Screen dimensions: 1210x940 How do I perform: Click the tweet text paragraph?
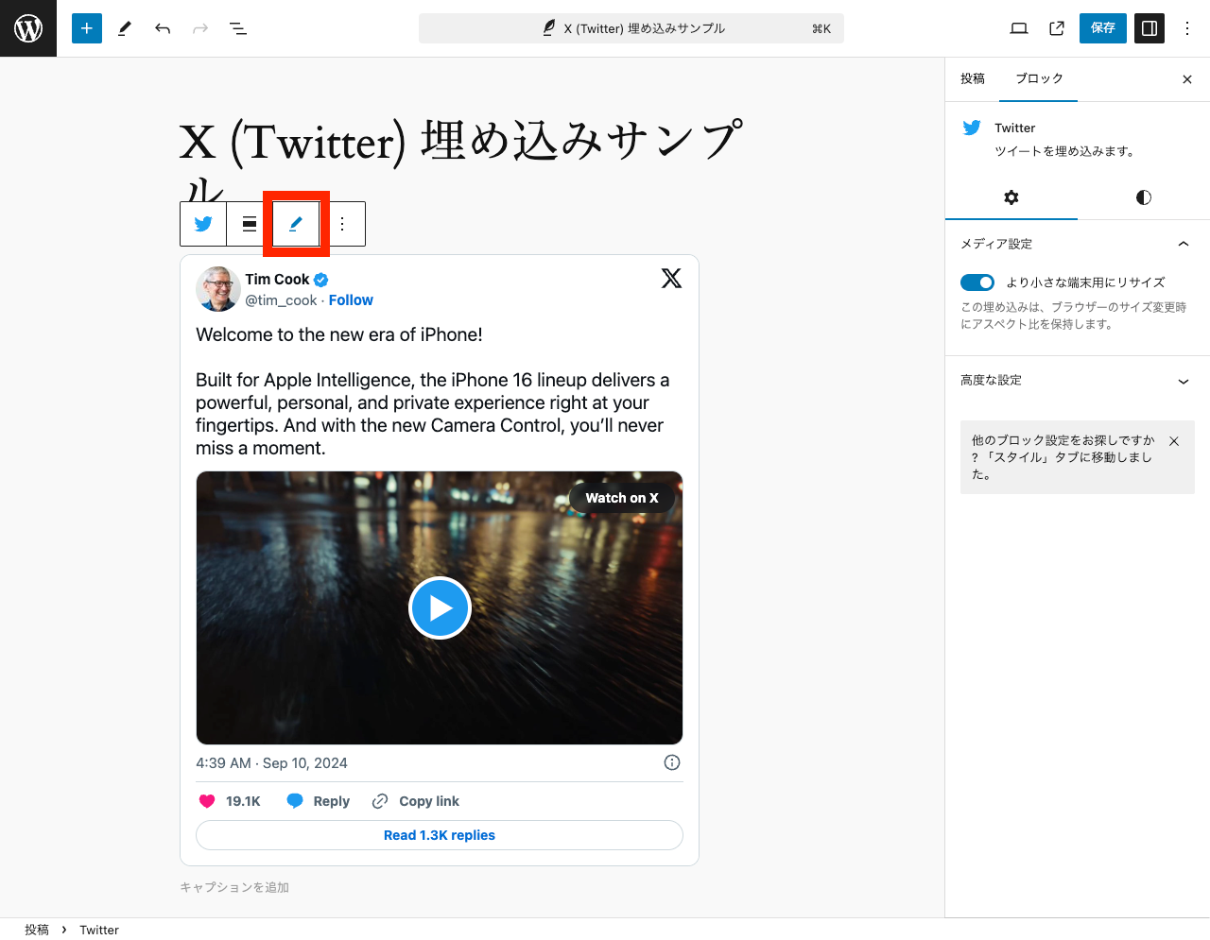[433, 391]
